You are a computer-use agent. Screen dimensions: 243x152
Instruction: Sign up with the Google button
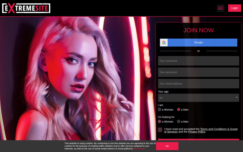pos(198,42)
